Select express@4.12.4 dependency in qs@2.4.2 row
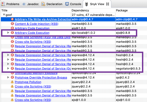This screenshot has height=102, width=147. click(83, 77)
